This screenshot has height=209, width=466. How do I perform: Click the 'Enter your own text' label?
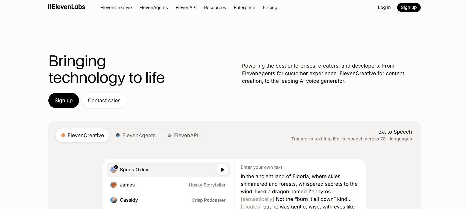coord(261,167)
